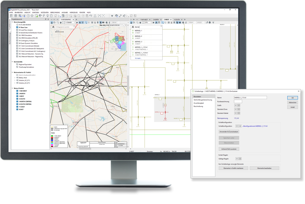305x204 pixels.
Task: Click the print icon in 3 WEST diagram toolbar
Action: coord(210,23)
